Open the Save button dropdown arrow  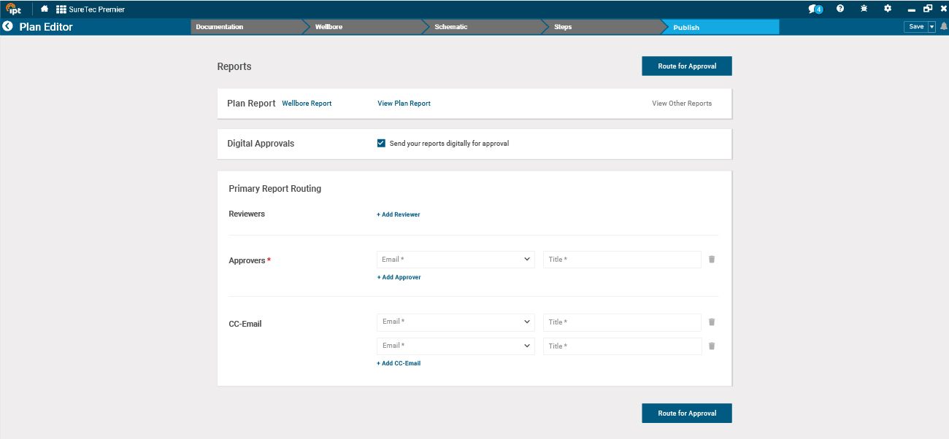(931, 27)
